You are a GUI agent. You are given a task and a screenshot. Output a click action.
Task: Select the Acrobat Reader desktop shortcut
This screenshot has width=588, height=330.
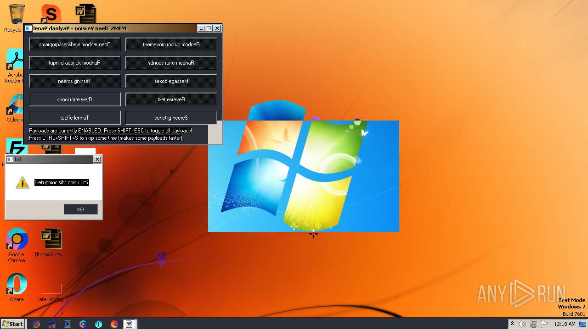point(15,66)
